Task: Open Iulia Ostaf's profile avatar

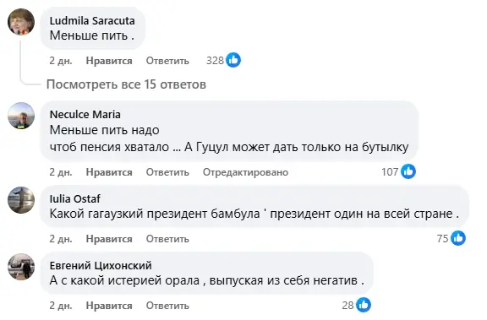Action: tap(21, 200)
